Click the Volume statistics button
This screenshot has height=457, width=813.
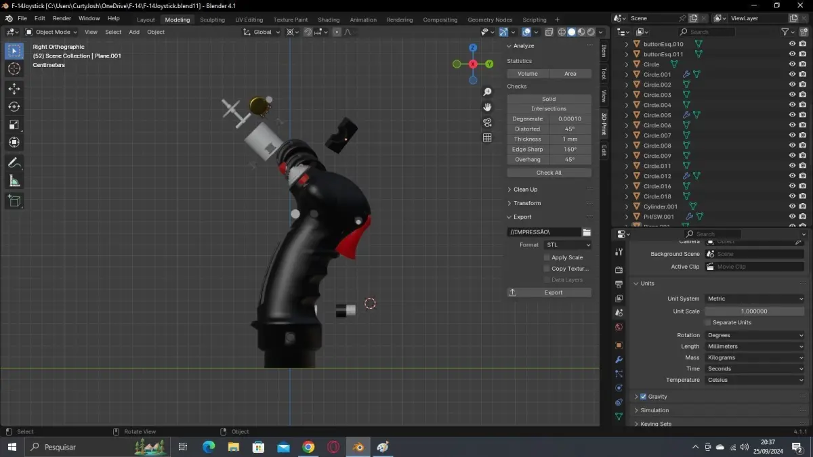(528, 73)
